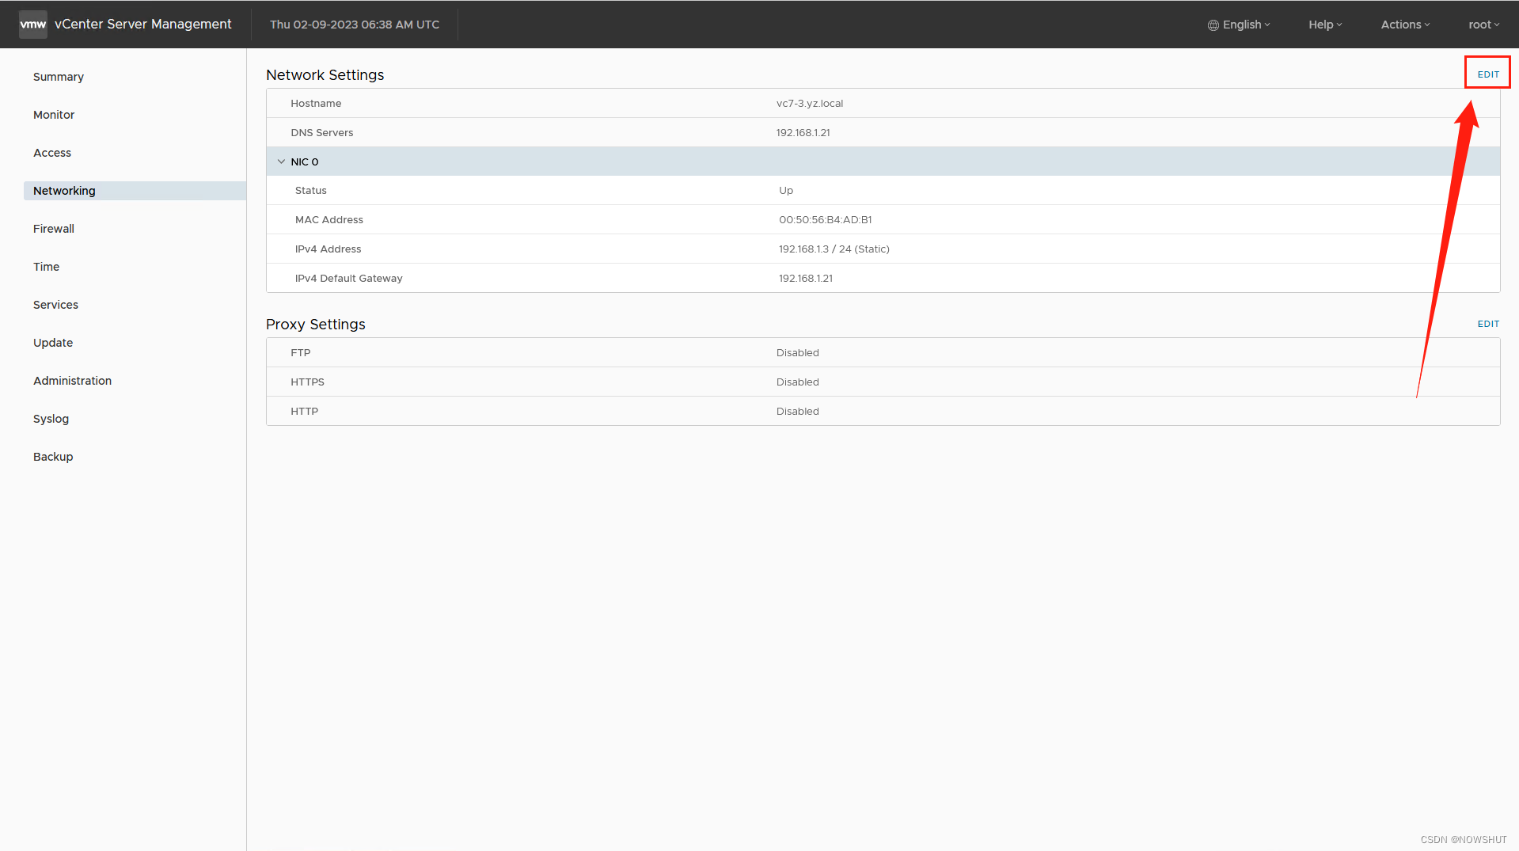Screen dimensions: 1519x851
Task: Select the HTTPS Disabled value
Action: [798, 382]
